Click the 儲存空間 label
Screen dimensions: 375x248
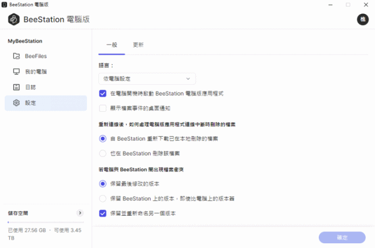(x=18, y=213)
